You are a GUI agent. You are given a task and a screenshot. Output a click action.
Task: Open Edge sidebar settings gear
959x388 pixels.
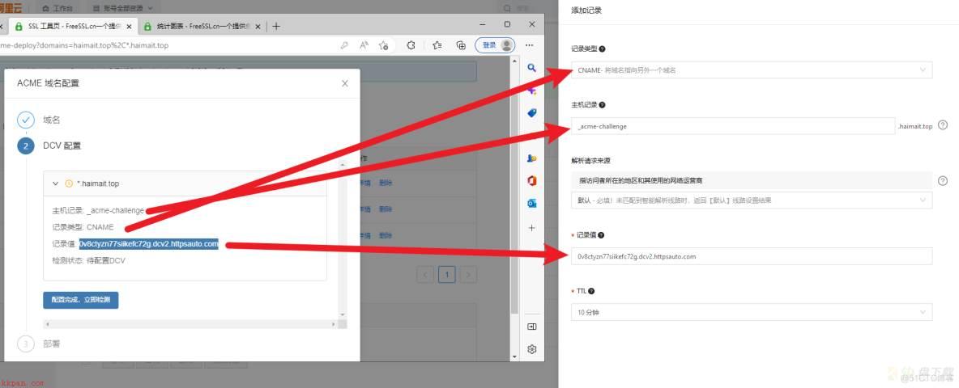[x=531, y=349]
